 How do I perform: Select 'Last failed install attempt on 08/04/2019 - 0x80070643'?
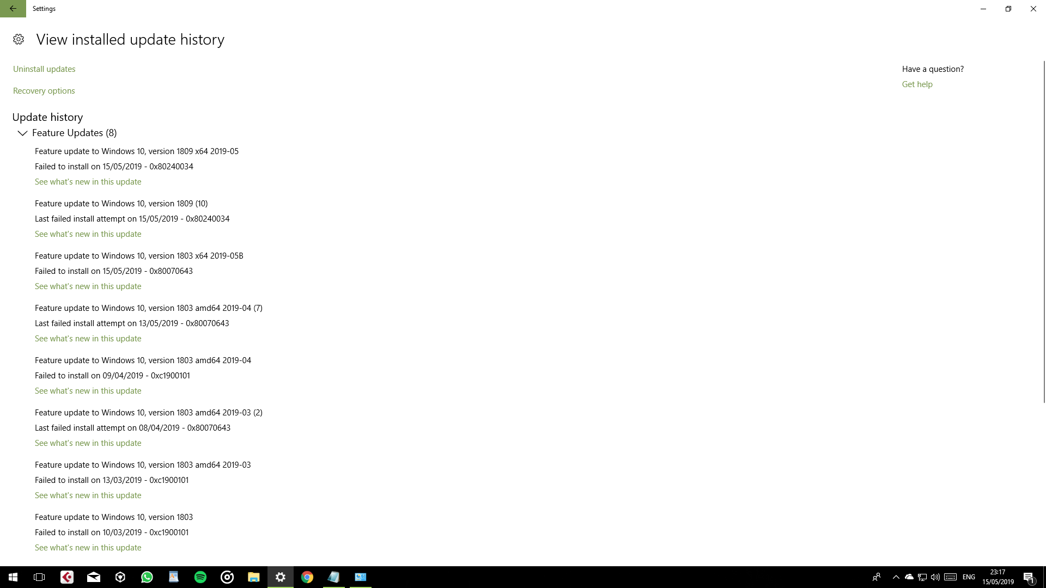coord(132,428)
